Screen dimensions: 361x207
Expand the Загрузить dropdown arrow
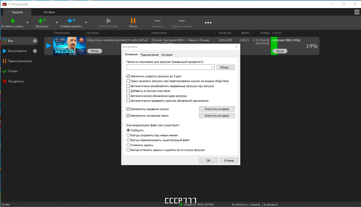(x=57, y=22)
